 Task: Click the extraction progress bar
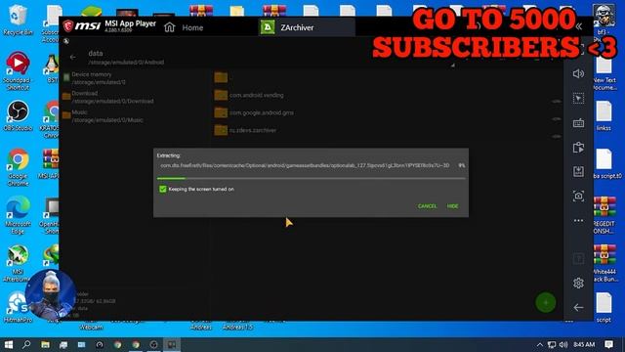point(311,178)
